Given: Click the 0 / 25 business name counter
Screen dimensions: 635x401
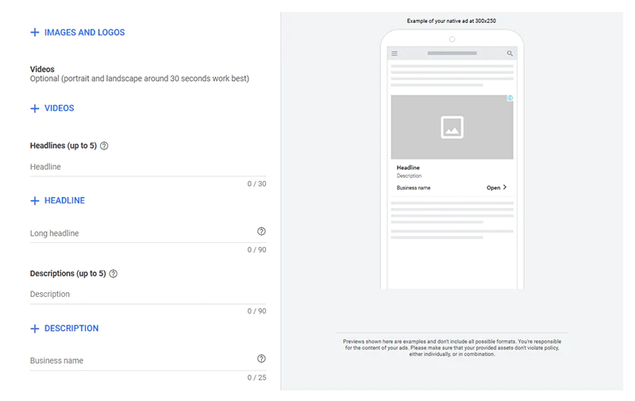Looking at the screenshot, I should 256,377.
